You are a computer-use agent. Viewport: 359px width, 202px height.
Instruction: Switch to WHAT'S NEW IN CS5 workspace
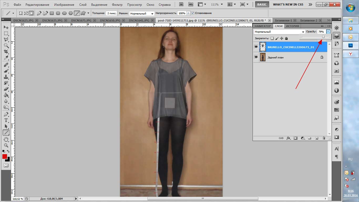(288, 4)
